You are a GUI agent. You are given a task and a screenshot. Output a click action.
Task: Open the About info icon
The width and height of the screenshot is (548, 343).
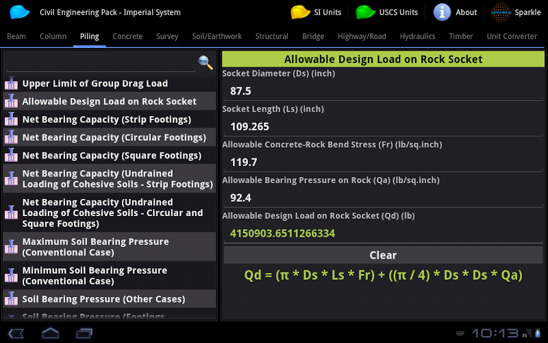click(x=442, y=12)
